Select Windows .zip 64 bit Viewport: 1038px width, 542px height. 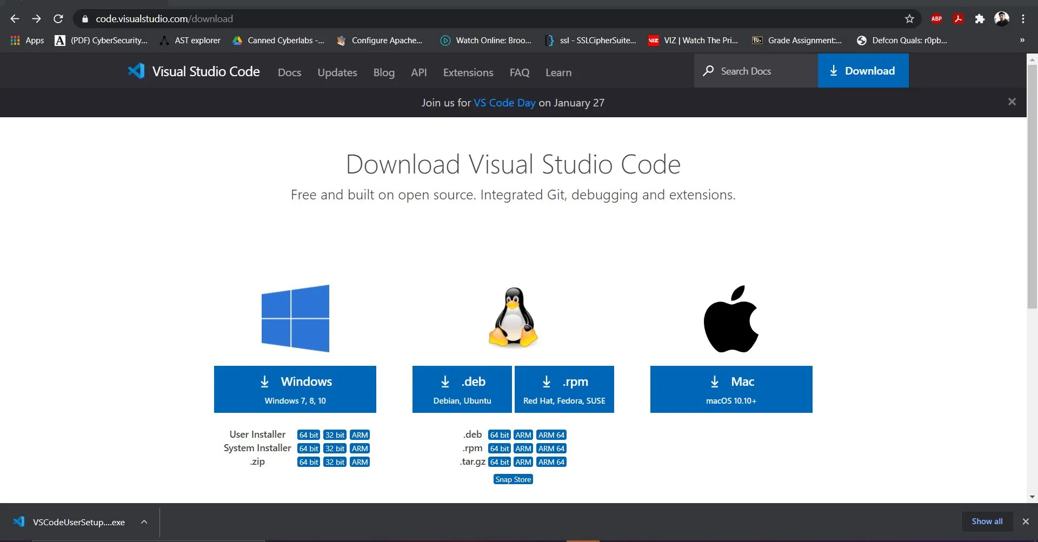click(309, 462)
